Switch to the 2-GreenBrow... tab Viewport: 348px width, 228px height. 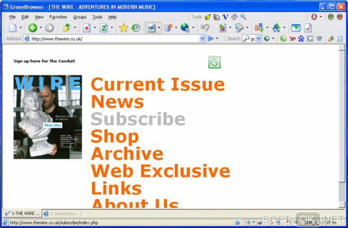click(x=61, y=214)
